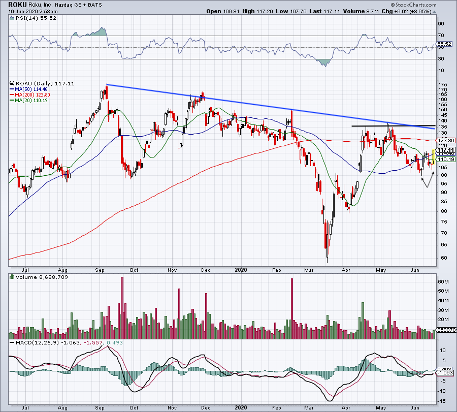Click the 55.52 RSI axis value tag
Image resolution: width=457 pixels, height=412 pixels.
445,44
